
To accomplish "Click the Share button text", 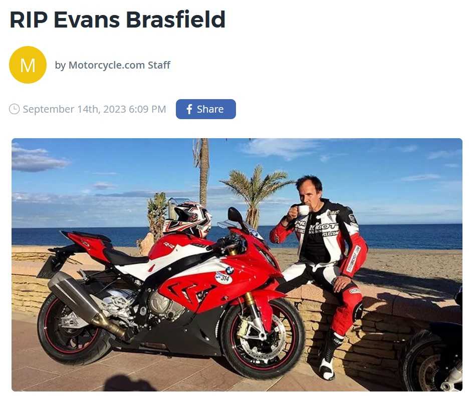I will 210,109.
